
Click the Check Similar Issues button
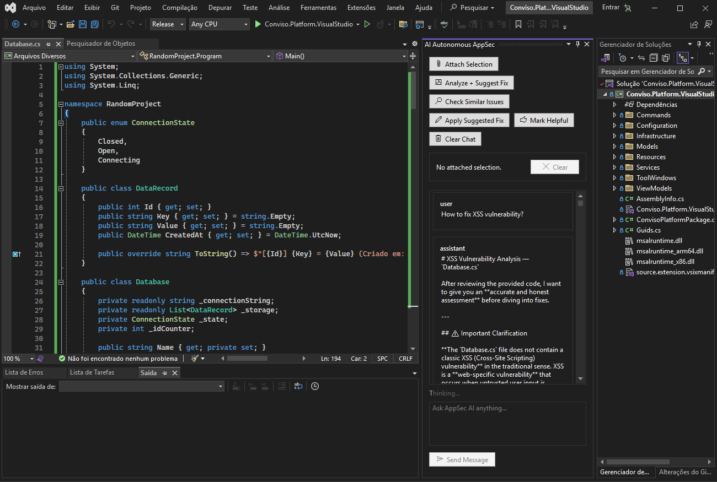click(x=469, y=101)
